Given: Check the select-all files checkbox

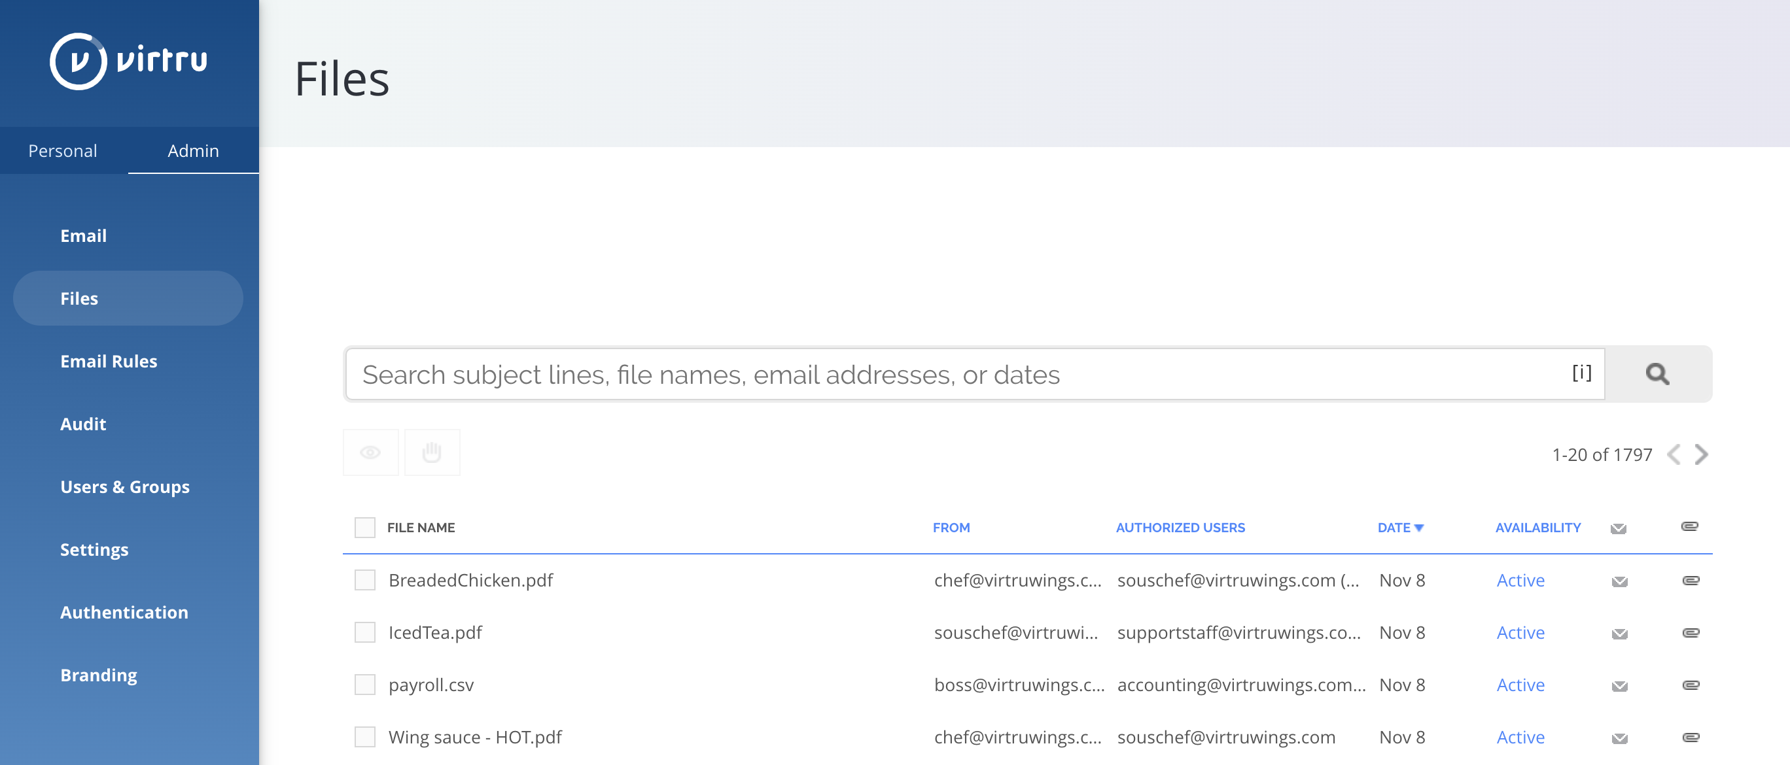Looking at the screenshot, I should coord(365,528).
